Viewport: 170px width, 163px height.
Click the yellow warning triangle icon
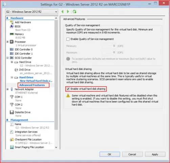[x=68, y=95]
